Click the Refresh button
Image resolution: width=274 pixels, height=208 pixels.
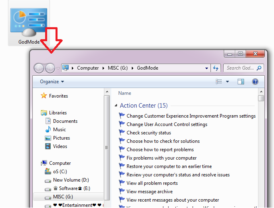point(216,68)
